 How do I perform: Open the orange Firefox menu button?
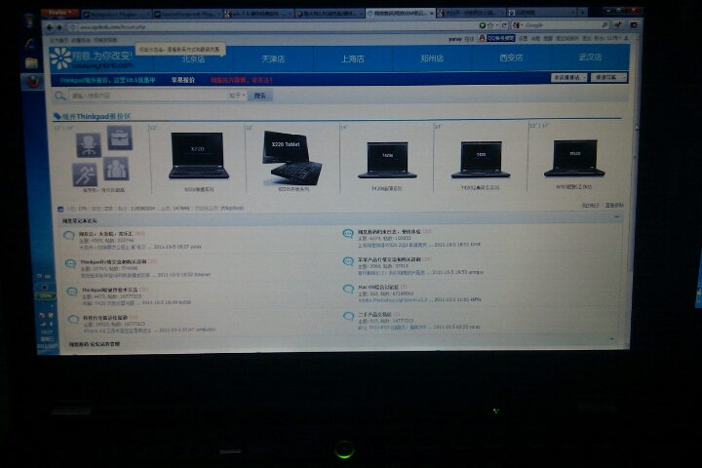click(59, 13)
